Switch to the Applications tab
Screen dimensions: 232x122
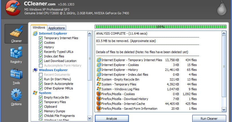point(57,28)
